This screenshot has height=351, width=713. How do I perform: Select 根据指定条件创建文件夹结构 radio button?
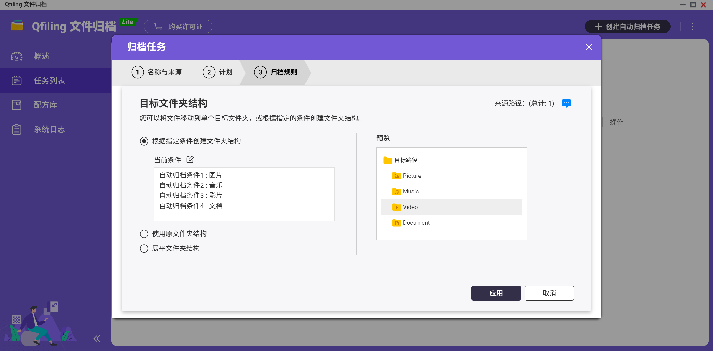[144, 141]
